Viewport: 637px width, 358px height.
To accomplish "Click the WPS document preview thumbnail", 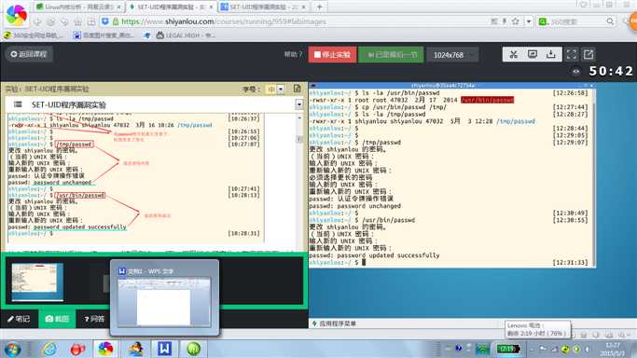I will click(164, 302).
